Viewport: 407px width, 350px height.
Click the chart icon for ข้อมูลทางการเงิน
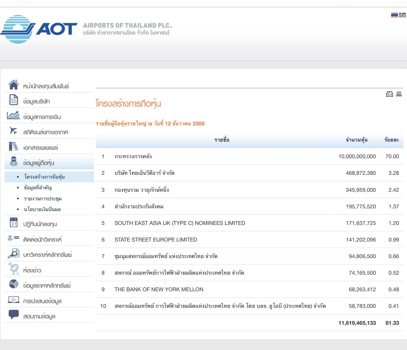[x=13, y=115]
